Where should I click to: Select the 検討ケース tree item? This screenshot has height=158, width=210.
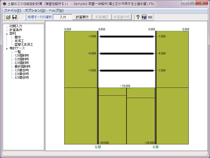17,48
